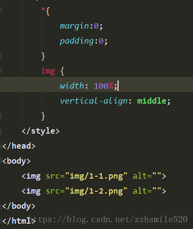Click the 100% width value
This screenshot has width=193, height=229.
tap(104, 86)
